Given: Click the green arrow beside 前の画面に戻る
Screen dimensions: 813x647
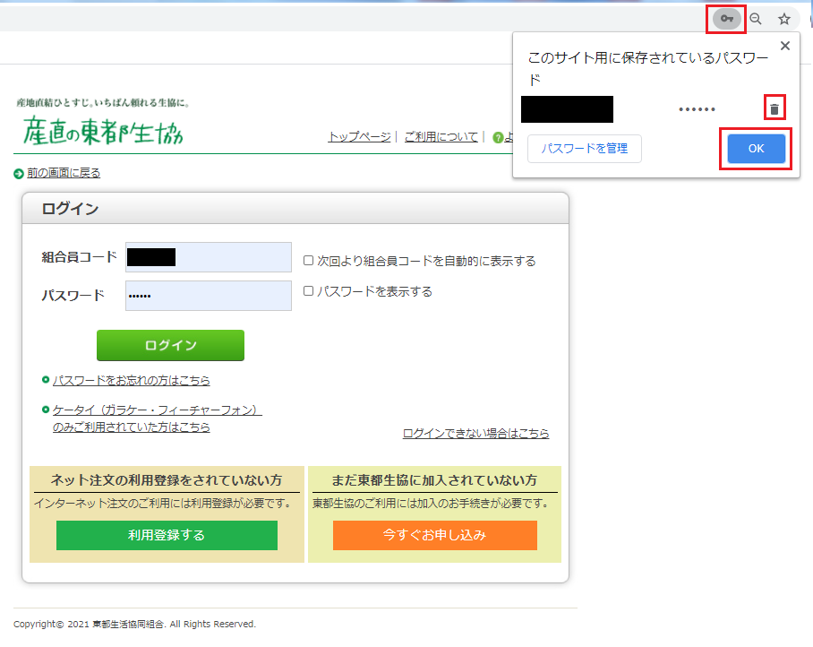Looking at the screenshot, I should (x=19, y=173).
